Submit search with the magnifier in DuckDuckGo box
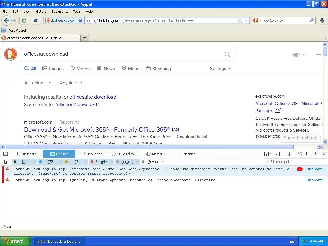The width and height of the screenshot is (328, 246). click(227, 54)
